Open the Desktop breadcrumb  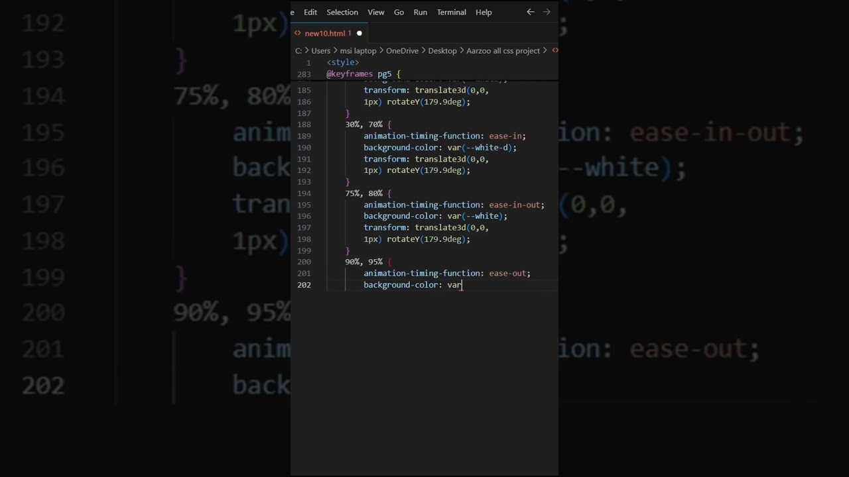pos(442,50)
